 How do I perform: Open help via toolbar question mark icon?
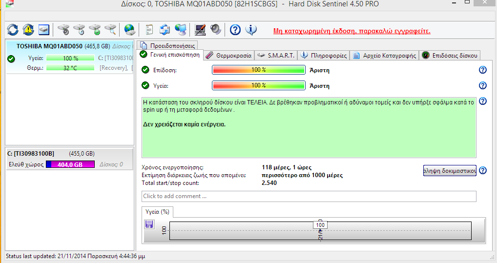coord(235,30)
